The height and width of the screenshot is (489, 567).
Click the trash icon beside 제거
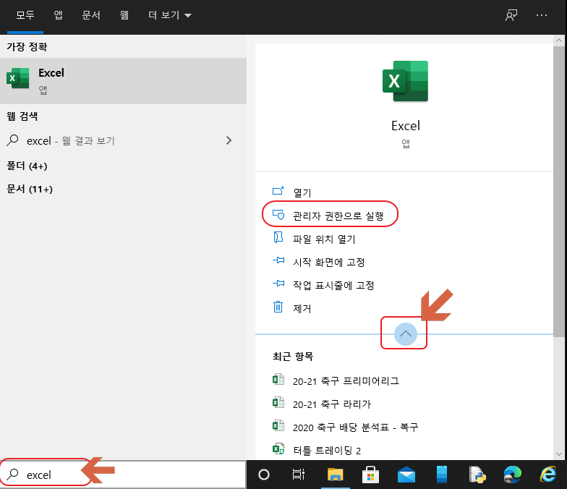(278, 307)
